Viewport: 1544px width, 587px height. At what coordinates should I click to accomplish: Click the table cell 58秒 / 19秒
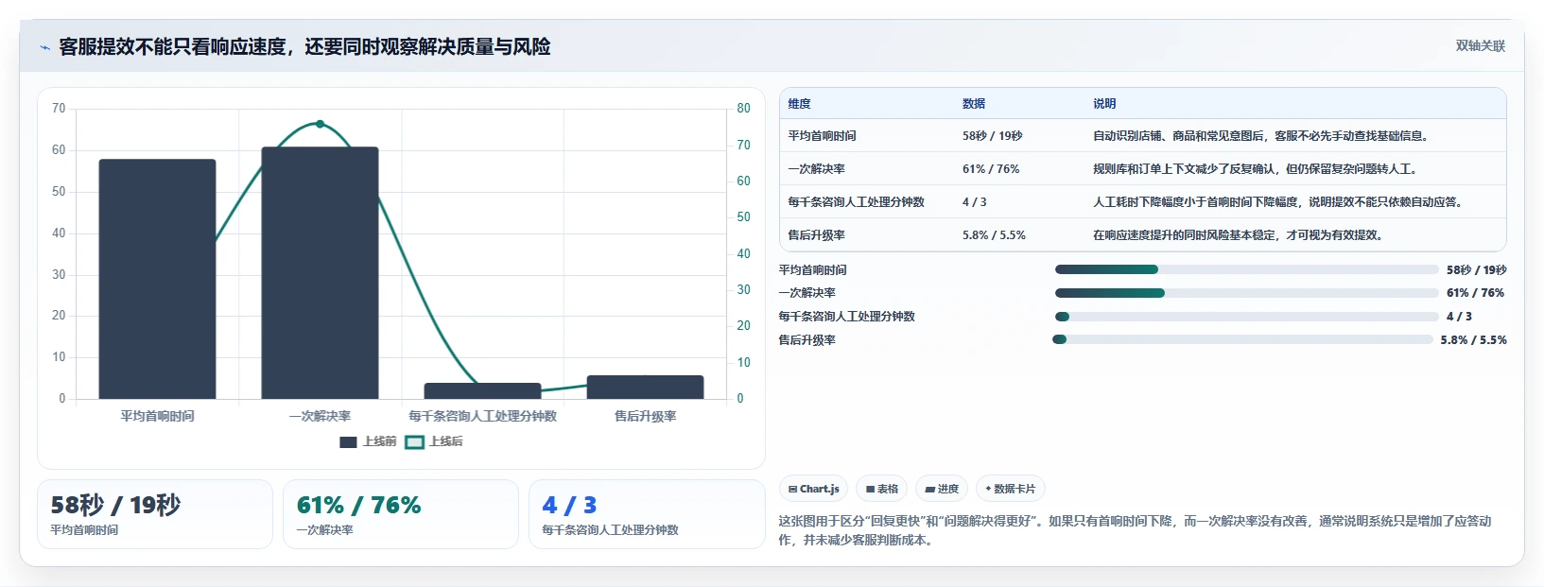[x=992, y=136]
